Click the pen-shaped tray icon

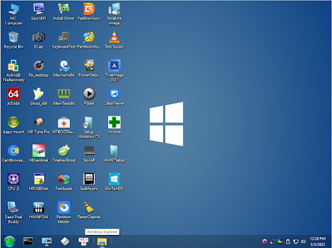coord(272,242)
